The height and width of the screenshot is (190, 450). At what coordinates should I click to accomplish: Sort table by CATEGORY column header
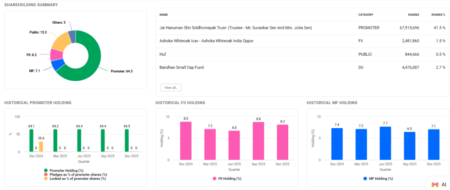[366, 14]
